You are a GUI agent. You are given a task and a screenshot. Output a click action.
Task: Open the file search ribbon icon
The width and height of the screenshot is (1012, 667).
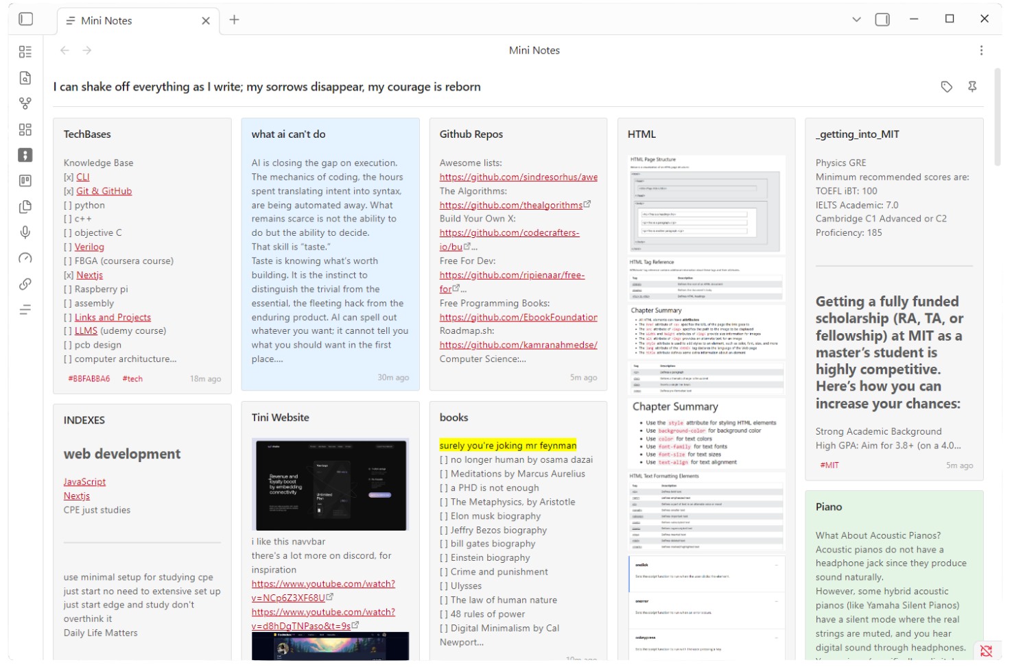pos(25,78)
